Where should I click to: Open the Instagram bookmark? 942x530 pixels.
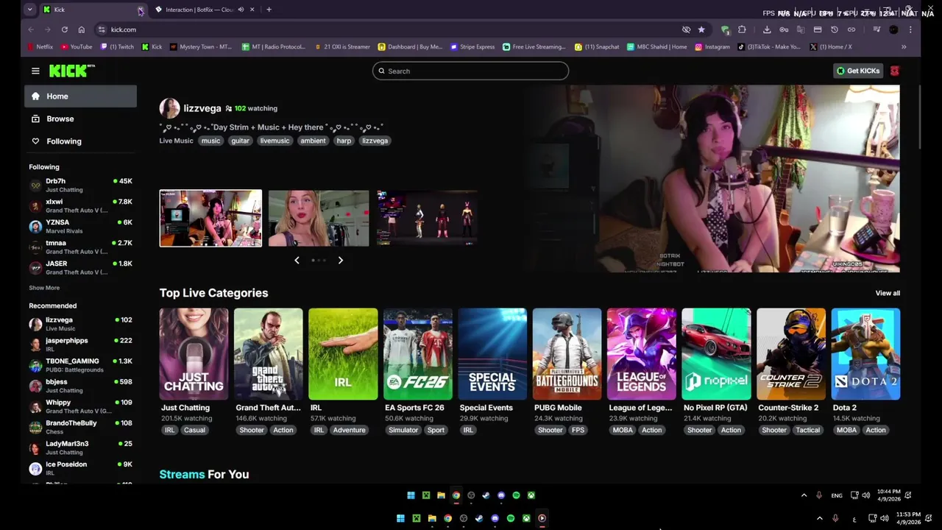click(x=712, y=46)
